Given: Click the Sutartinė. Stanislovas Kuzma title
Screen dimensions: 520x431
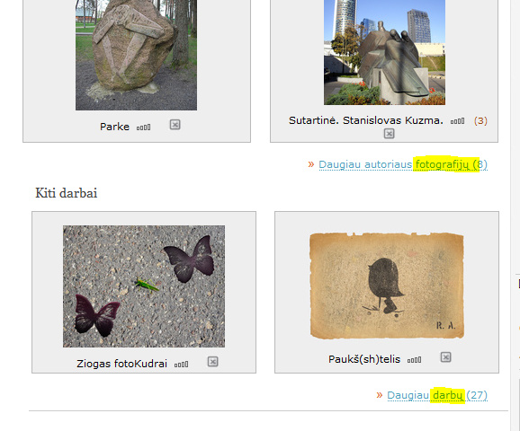Looking at the screenshot, I should [366, 120].
